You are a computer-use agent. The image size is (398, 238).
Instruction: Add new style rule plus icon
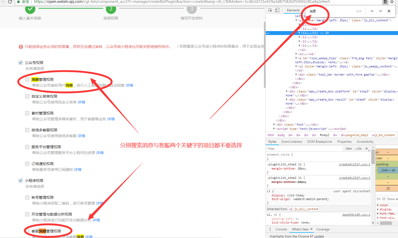[x=366, y=148]
